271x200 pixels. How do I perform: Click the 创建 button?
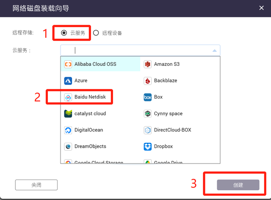tap(238, 185)
